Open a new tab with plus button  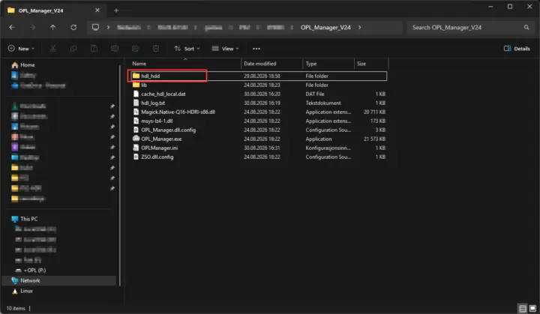[116, 10]
